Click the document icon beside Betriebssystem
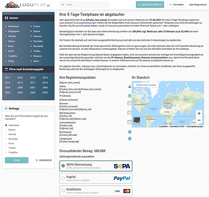The image size is (209, 197). [130, 113]
